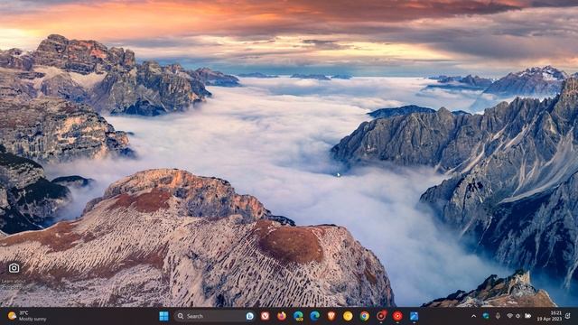Screen dimensions: 578x325
Task: Open red circular app with notification badge
Action: point(381,316)
